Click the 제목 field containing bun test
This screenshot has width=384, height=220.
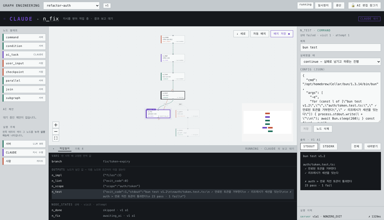coord(340,48)
